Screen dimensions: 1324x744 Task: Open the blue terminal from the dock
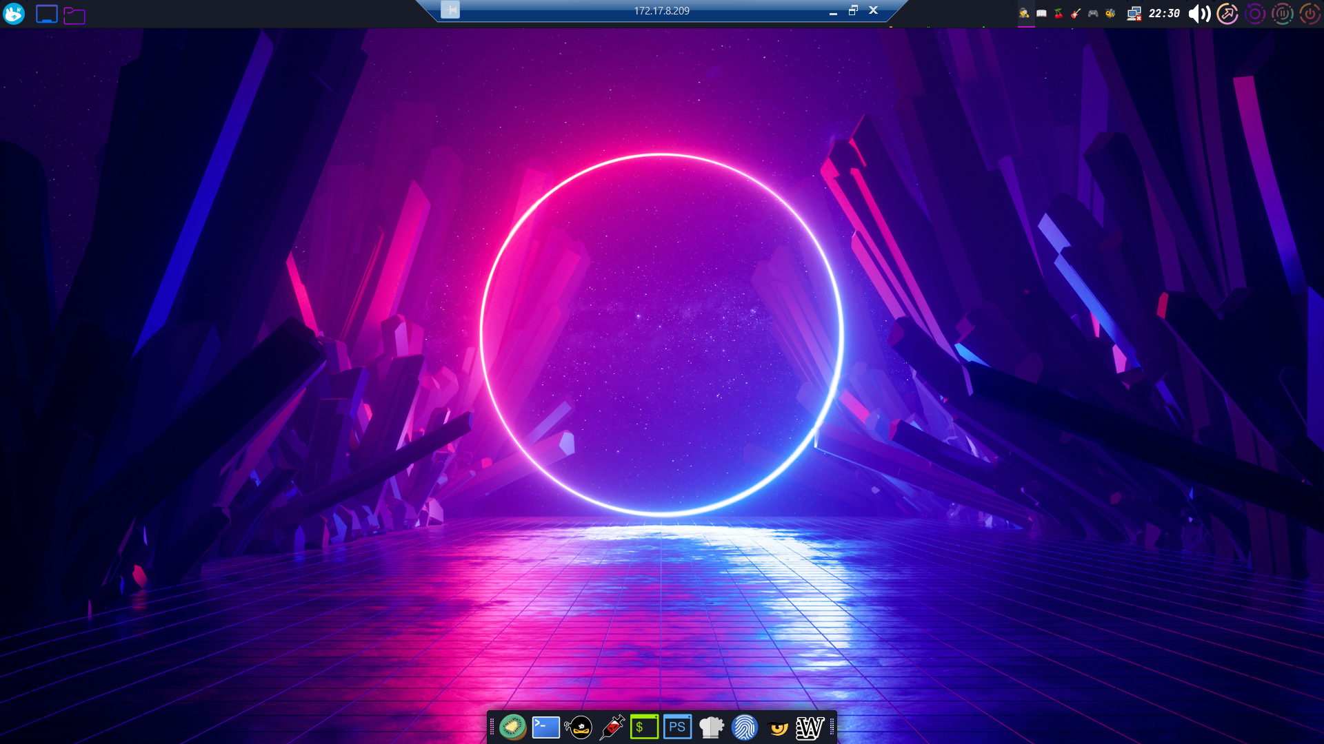coord(545,726)
